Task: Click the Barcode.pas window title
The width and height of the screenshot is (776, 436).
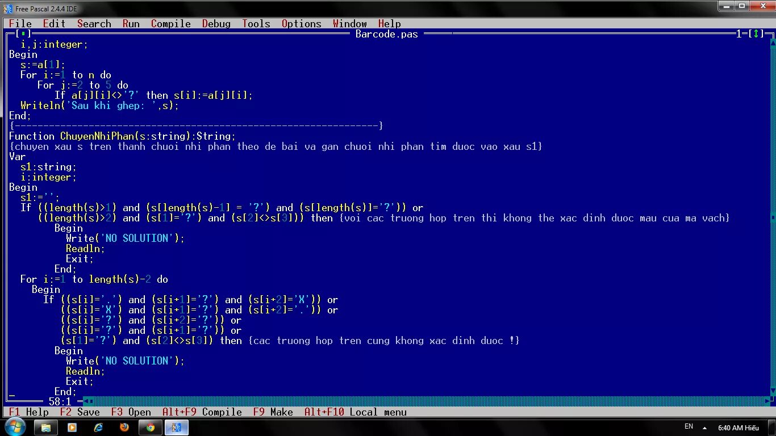Action: click(x=387, y=34)
